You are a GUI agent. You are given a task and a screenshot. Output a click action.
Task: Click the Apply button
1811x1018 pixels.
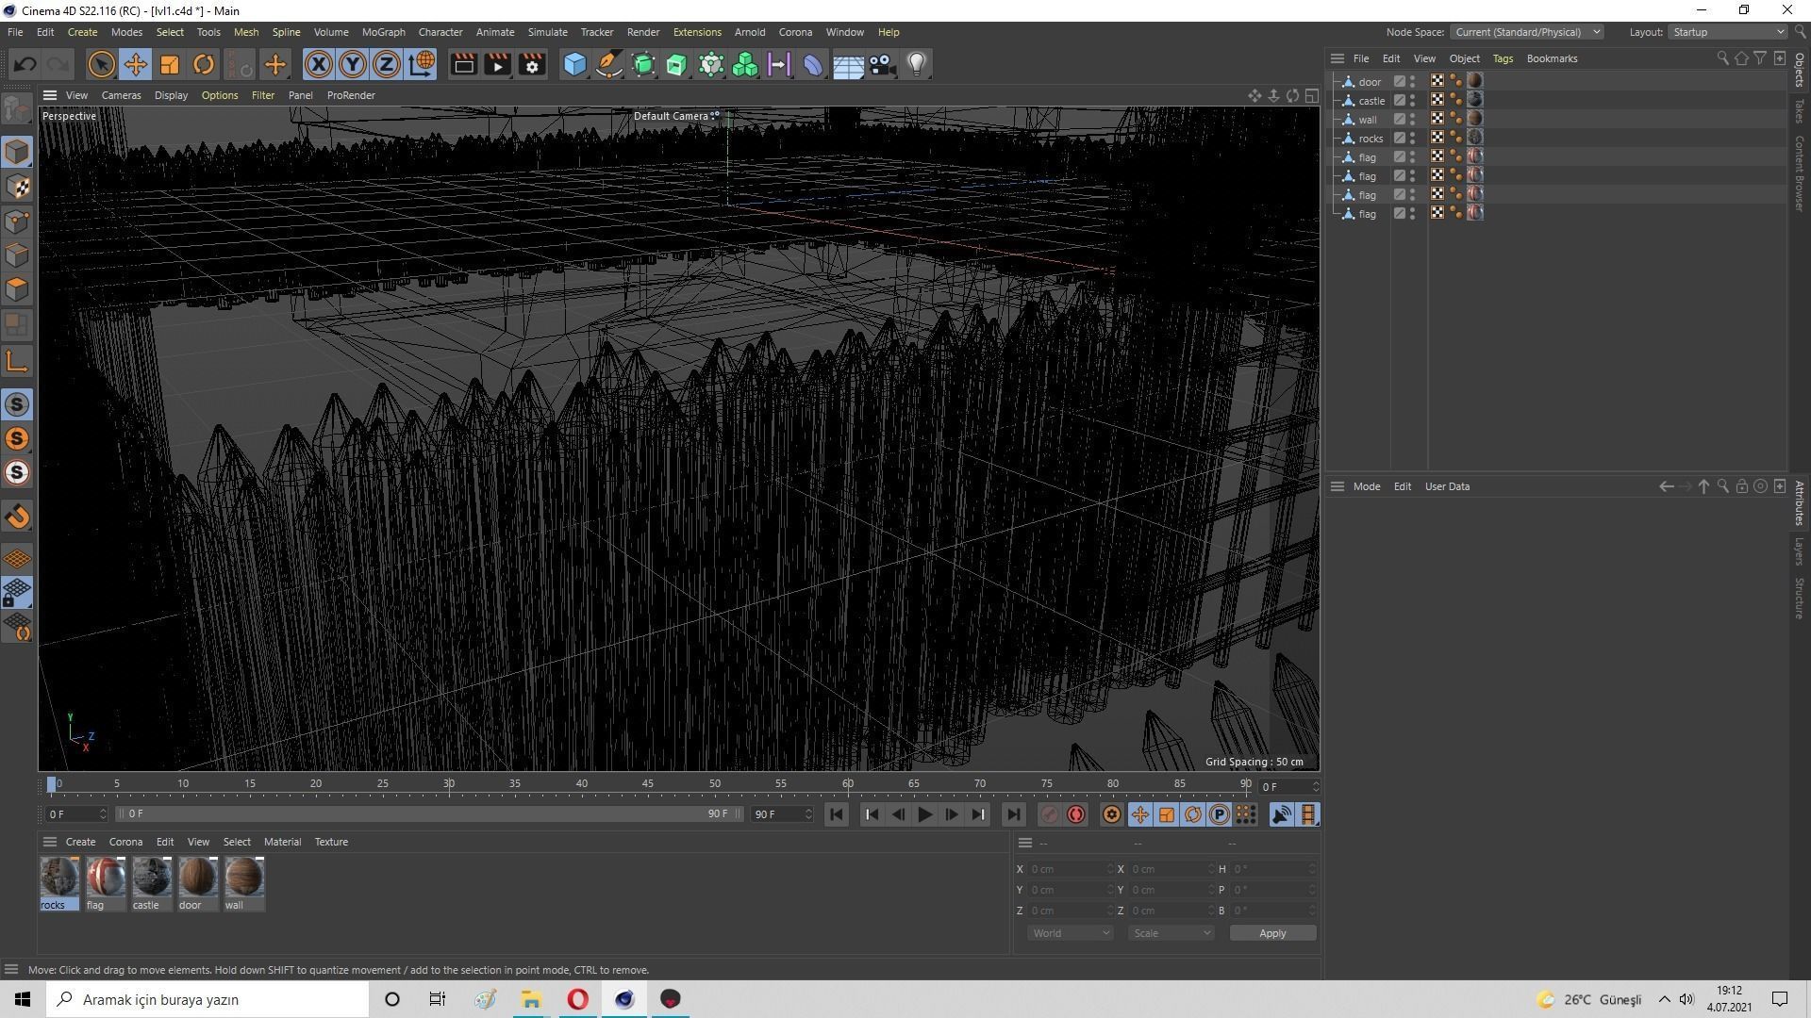1272,933
